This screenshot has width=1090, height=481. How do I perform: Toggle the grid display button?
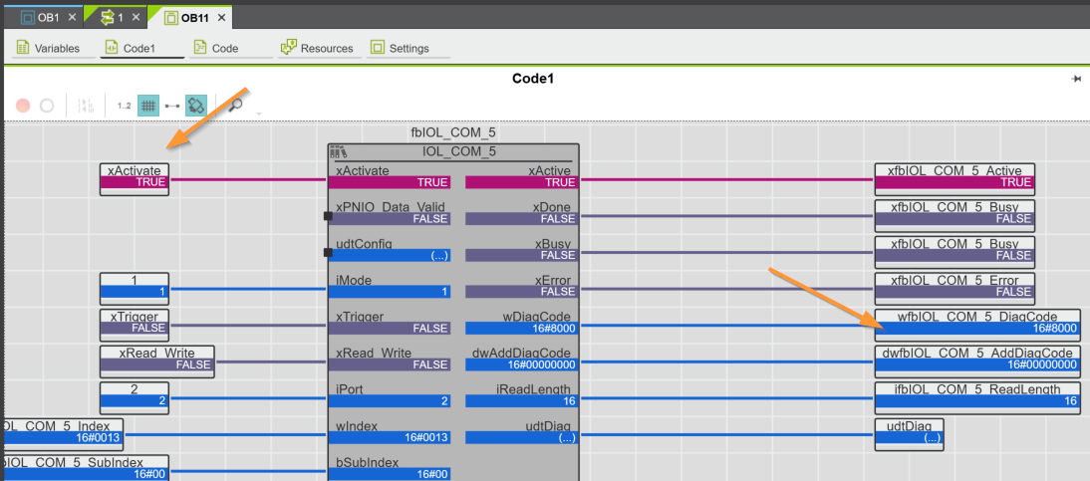[x=147, y=105]
